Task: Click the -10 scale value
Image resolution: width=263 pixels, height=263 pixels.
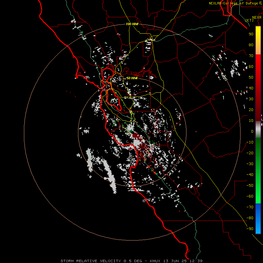Action: tap(250, 142)
